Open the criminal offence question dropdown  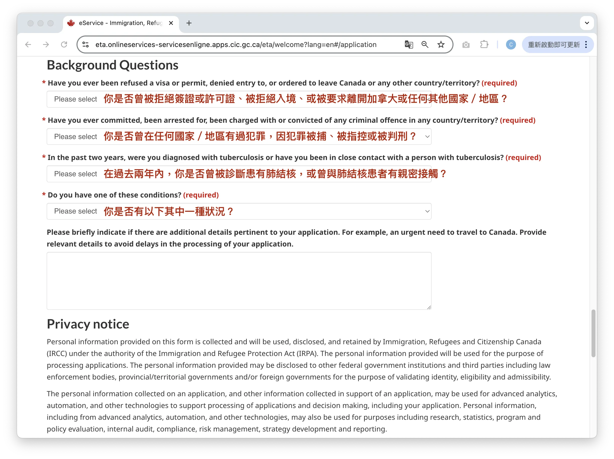[x=239, y=136]
